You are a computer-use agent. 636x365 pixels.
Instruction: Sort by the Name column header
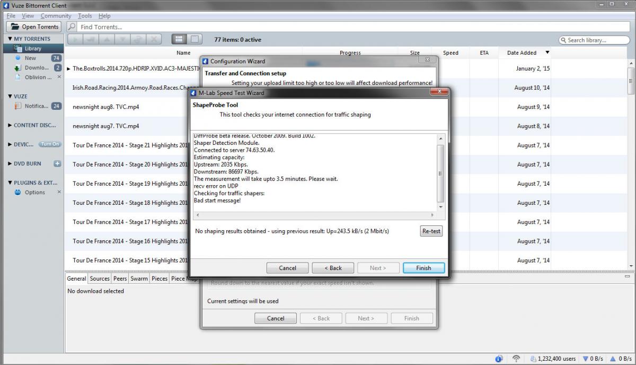click(183, 53)
